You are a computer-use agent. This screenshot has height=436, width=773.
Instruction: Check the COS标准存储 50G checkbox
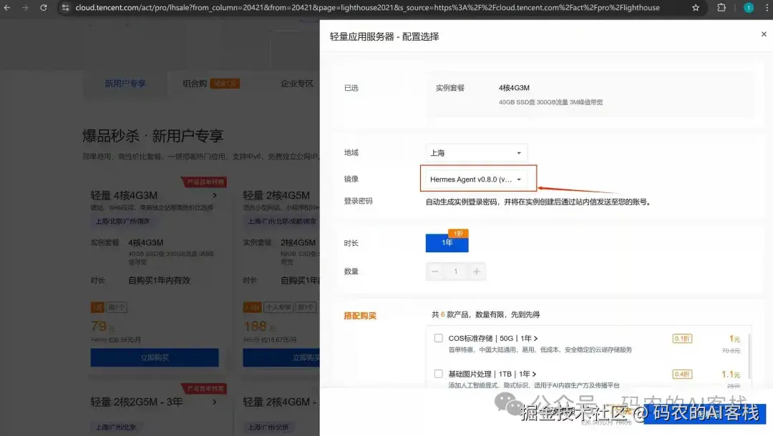click(x=438, y=338)
